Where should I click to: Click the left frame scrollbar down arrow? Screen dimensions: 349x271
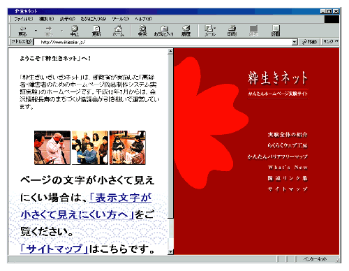coord(170,251)
